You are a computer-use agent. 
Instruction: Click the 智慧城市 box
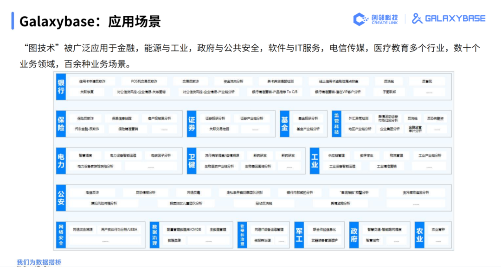tap(373, 241)
